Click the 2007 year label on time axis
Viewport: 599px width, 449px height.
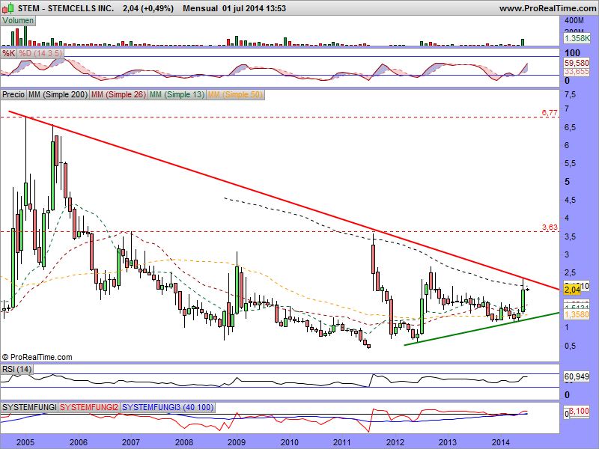[x=131, y=442]
